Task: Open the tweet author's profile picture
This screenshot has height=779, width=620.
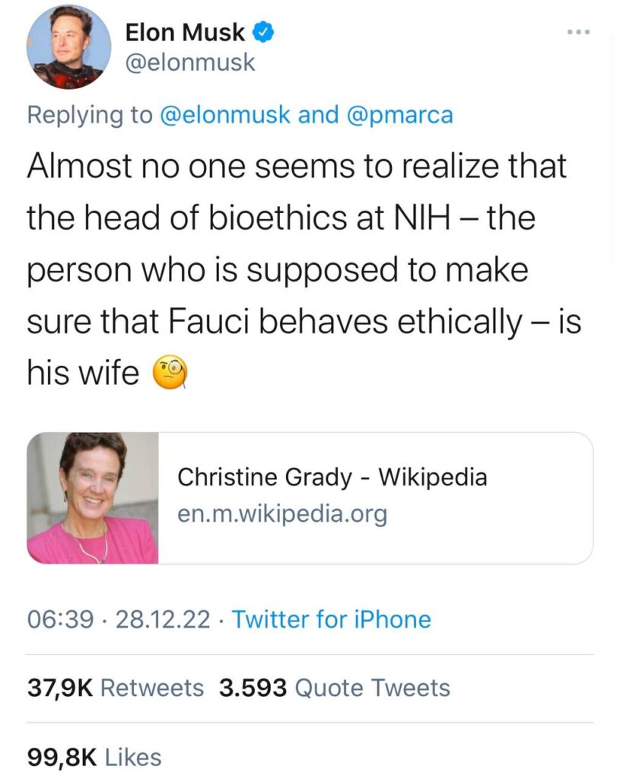Action: point(68,46)
